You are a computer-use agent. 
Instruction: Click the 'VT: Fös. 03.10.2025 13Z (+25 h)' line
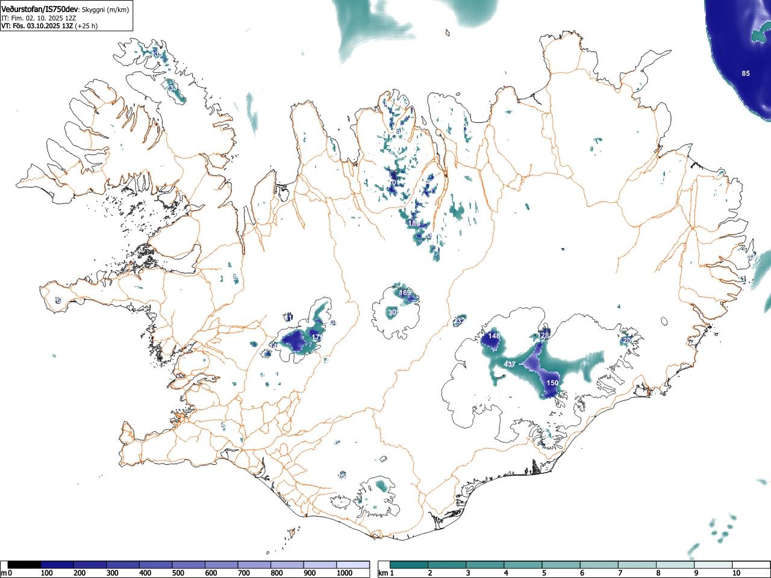click(x=49, y=26)
